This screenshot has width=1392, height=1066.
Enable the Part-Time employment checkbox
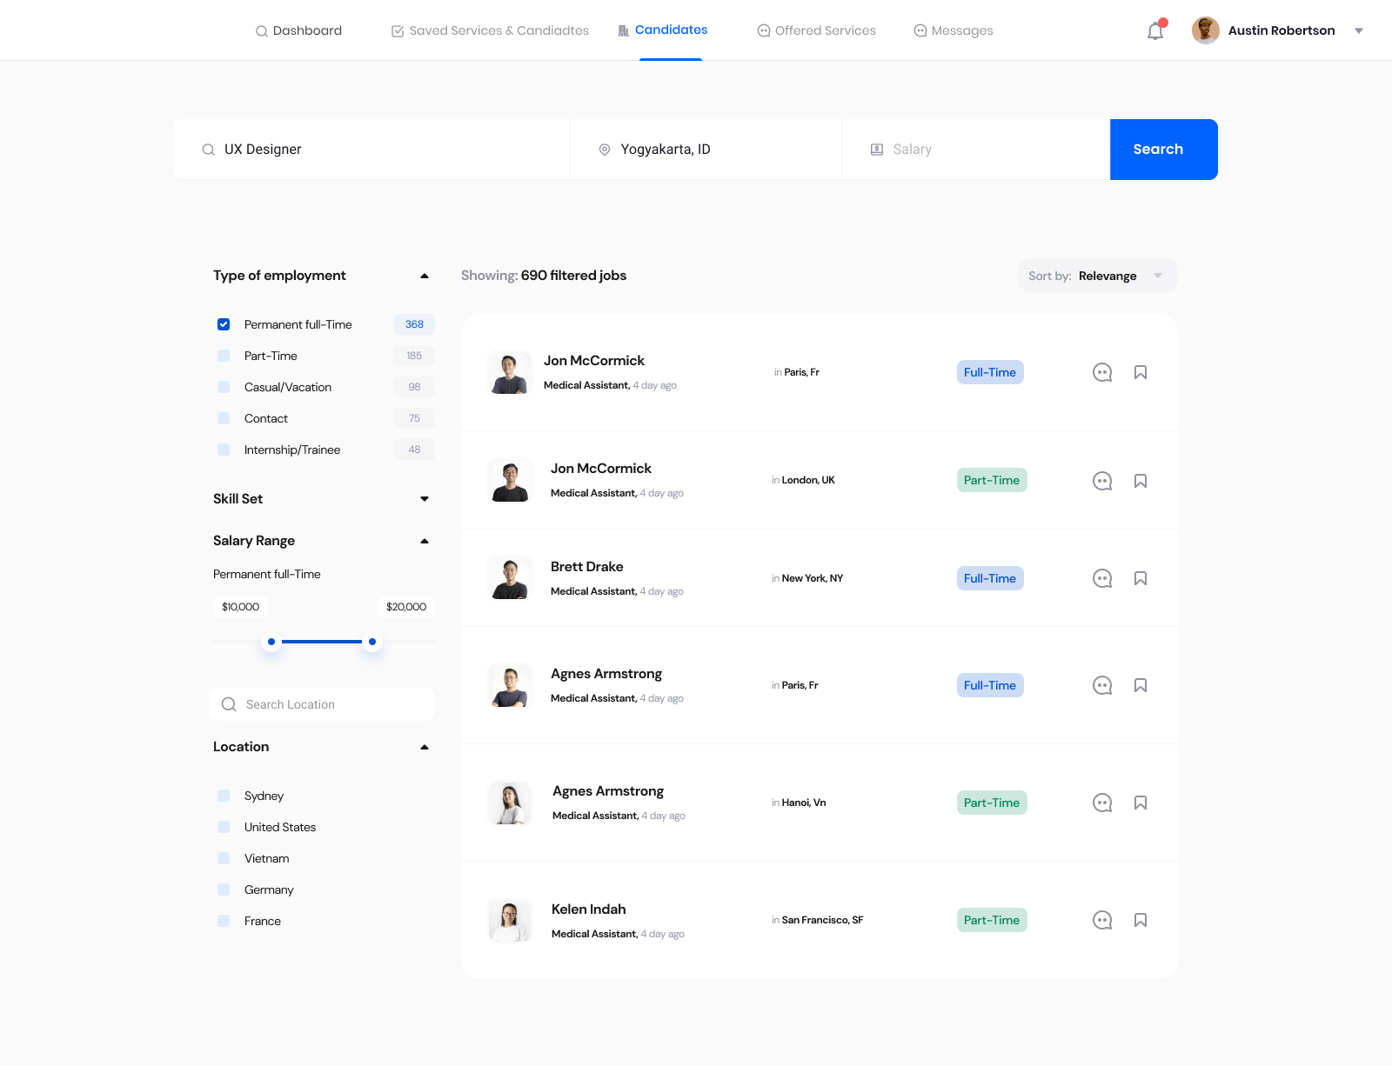224,356
